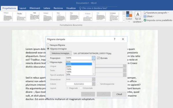Image resolution: width=173 pixels, height=108 pixels.
Task: Click the Chiudi button
Action: click(x=119, y=94)
